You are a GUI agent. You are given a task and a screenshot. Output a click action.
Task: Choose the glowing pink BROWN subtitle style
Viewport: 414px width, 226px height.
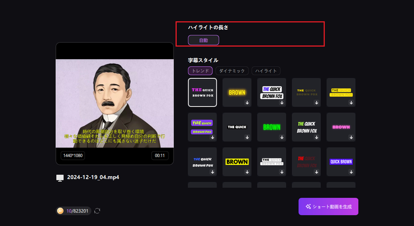click(x=341, y=127)
